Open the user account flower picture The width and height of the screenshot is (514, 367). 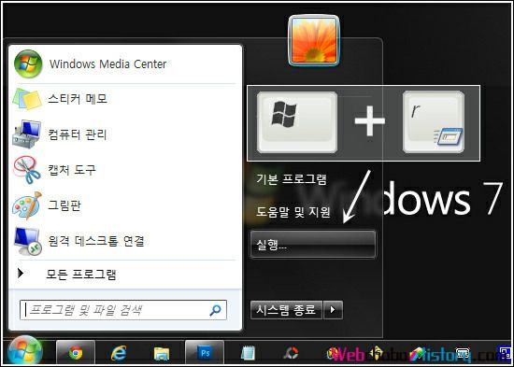314,40
